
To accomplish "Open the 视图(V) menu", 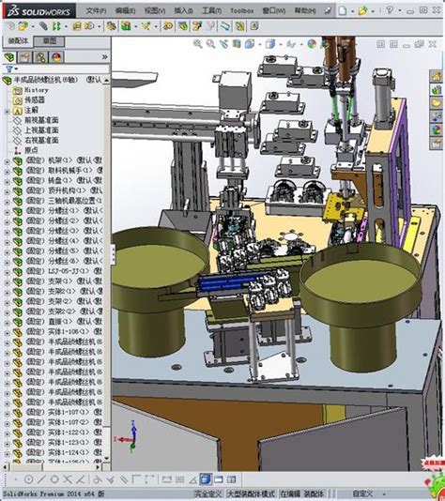I will 155,11.
